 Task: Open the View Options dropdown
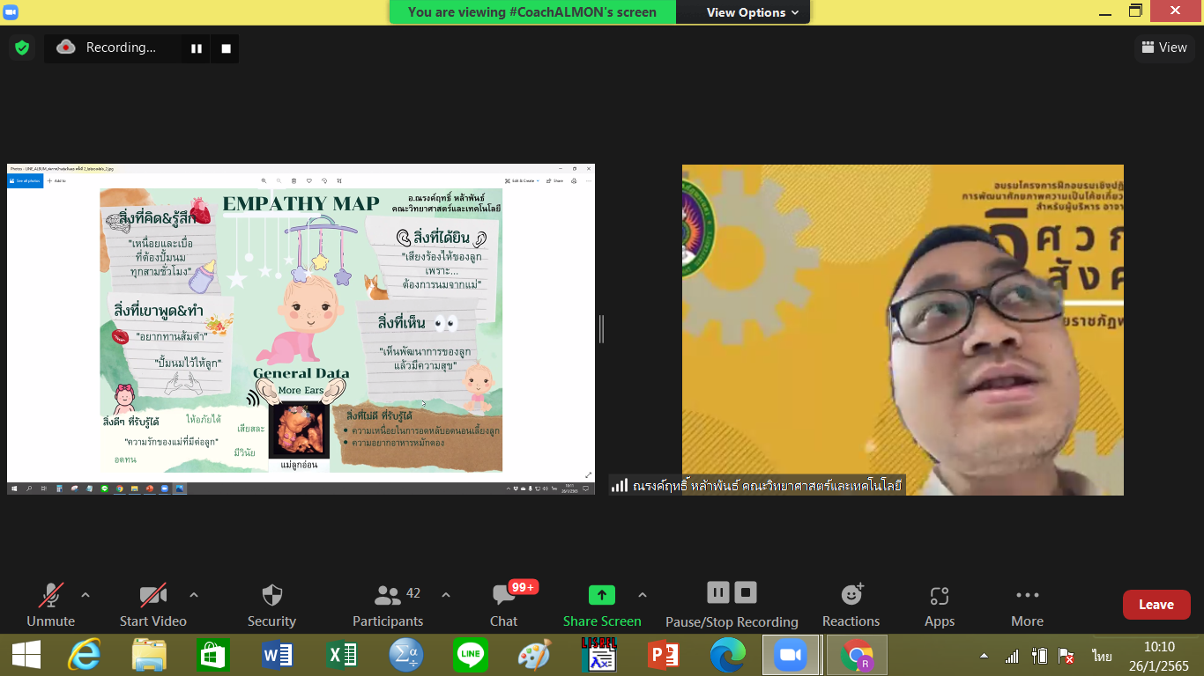pos(753,12)
